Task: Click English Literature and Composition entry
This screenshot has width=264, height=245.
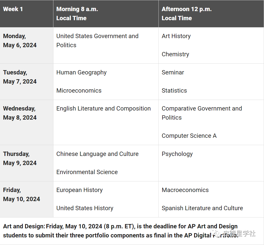Action: 104,108
